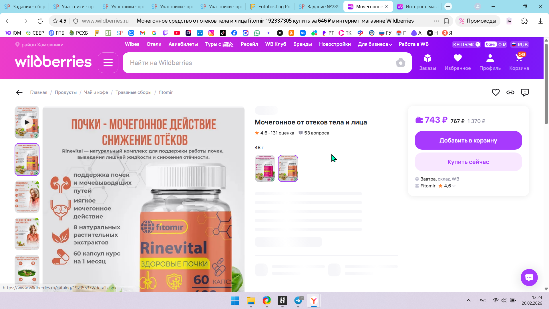Toggle the КЕШБЭК switch
This screenshot has height=309, width=549.
pyautogui.click(x=478, y=44)
